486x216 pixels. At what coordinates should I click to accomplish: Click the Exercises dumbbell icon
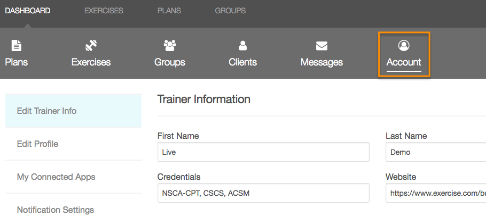click(x=91, y=46)
